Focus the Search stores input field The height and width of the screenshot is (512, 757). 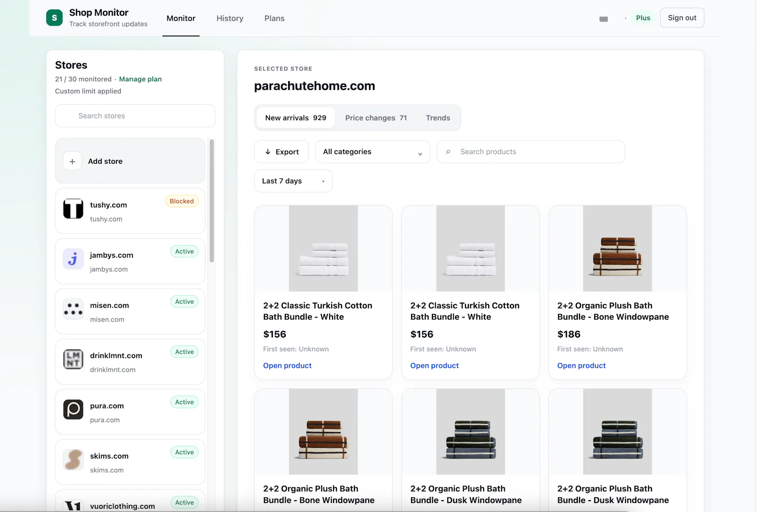tap(135, 116)
